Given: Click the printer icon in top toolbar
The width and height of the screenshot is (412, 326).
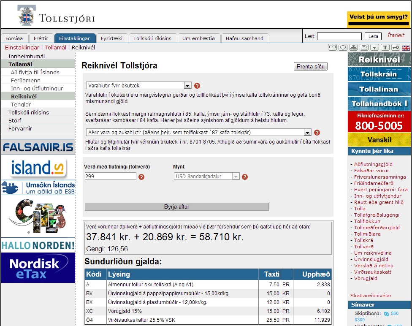Looking at the screenshot, I should coord(364,48).
